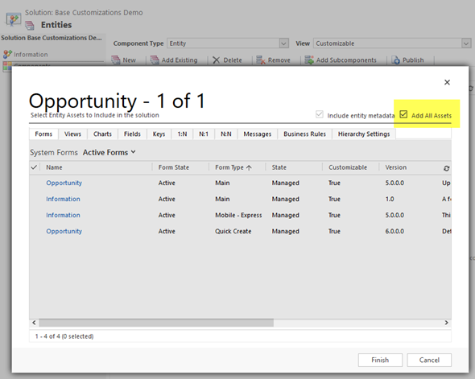Image resolution: width=475 pixels, height=379 pixels.
Task: Click the scroll left arrow
Action: [34, 323]
